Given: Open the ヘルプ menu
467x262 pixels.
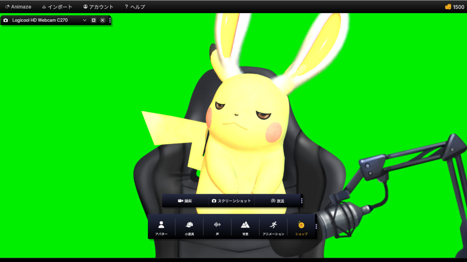Looking at the screenshot, I should click(135, 7).
